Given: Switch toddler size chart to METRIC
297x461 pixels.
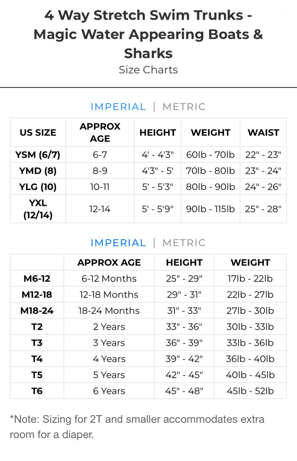Looking at the screenshot, I should click(184, 243).
